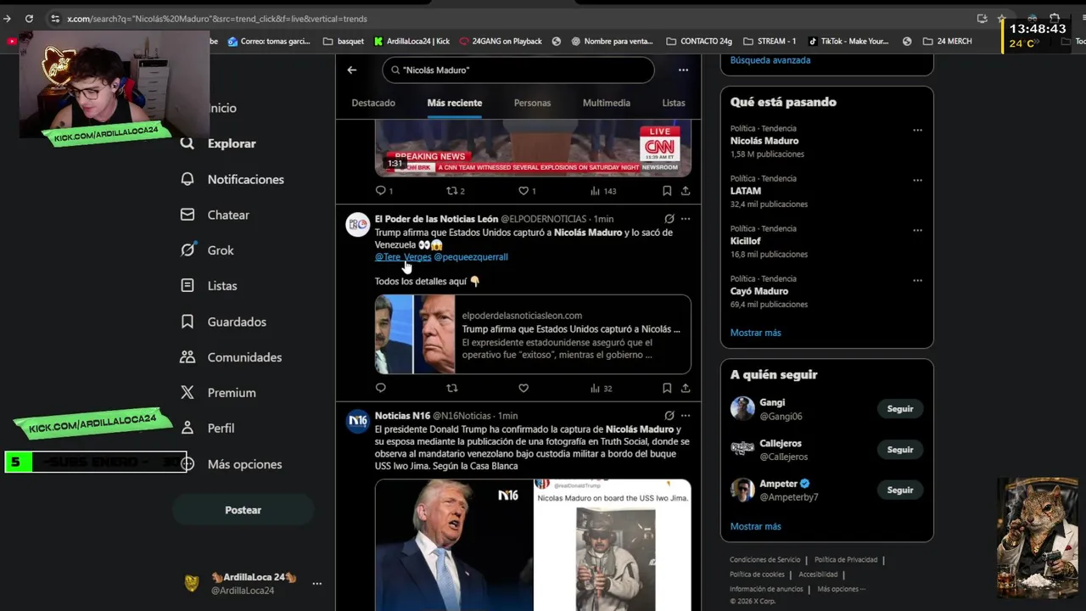Like El Poder de las Noticias post

click(x=523, y=388)
